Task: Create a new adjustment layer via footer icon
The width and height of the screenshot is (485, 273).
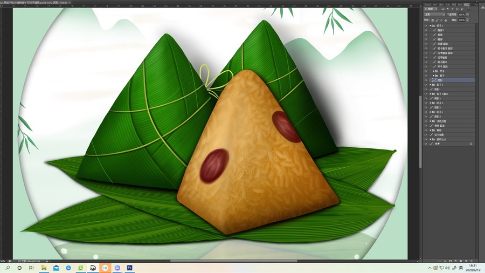Action: [455, 261]
